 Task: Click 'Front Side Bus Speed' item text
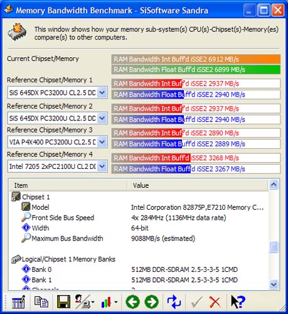click(63, 218)
